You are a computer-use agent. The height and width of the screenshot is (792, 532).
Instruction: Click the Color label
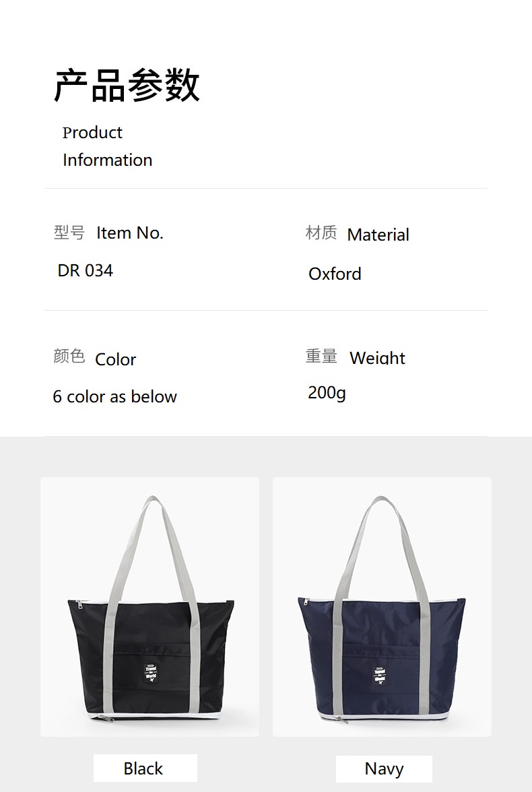click(x=116, y=359)
